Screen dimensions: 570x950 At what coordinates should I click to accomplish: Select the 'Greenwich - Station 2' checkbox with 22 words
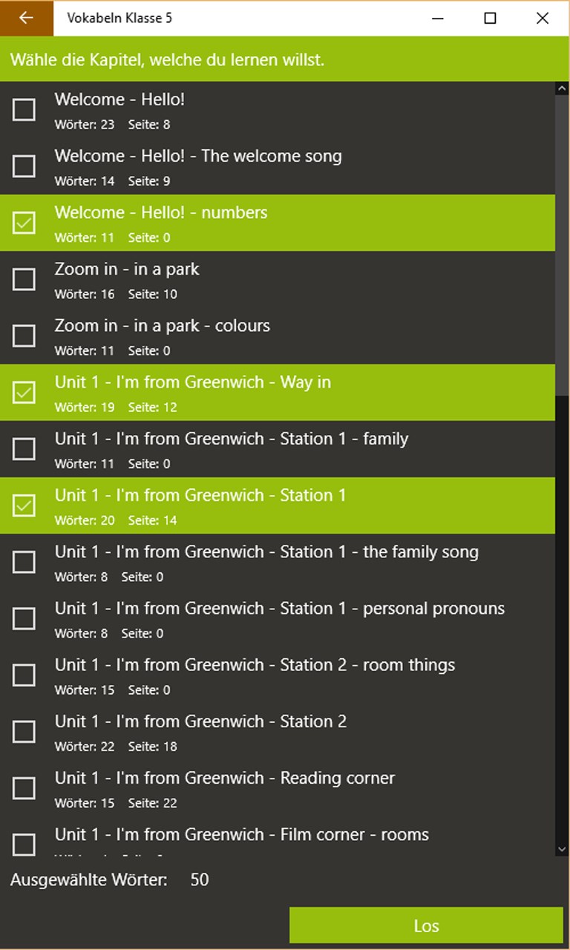pyautogui.click(x=24, y=732)
